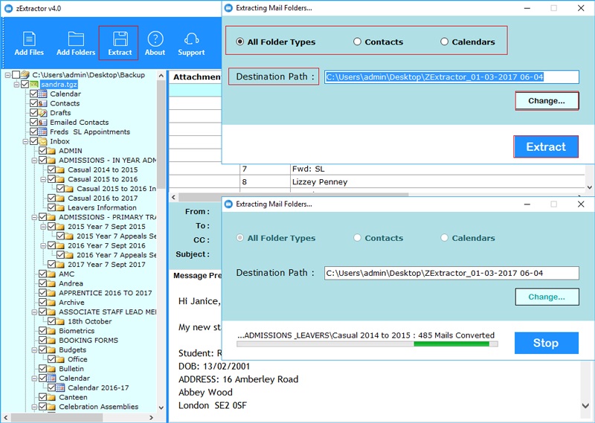Click the disabled Change... button in lower dialog
The width and height of the screenshot is (595, 423).
tap(547, 297)
